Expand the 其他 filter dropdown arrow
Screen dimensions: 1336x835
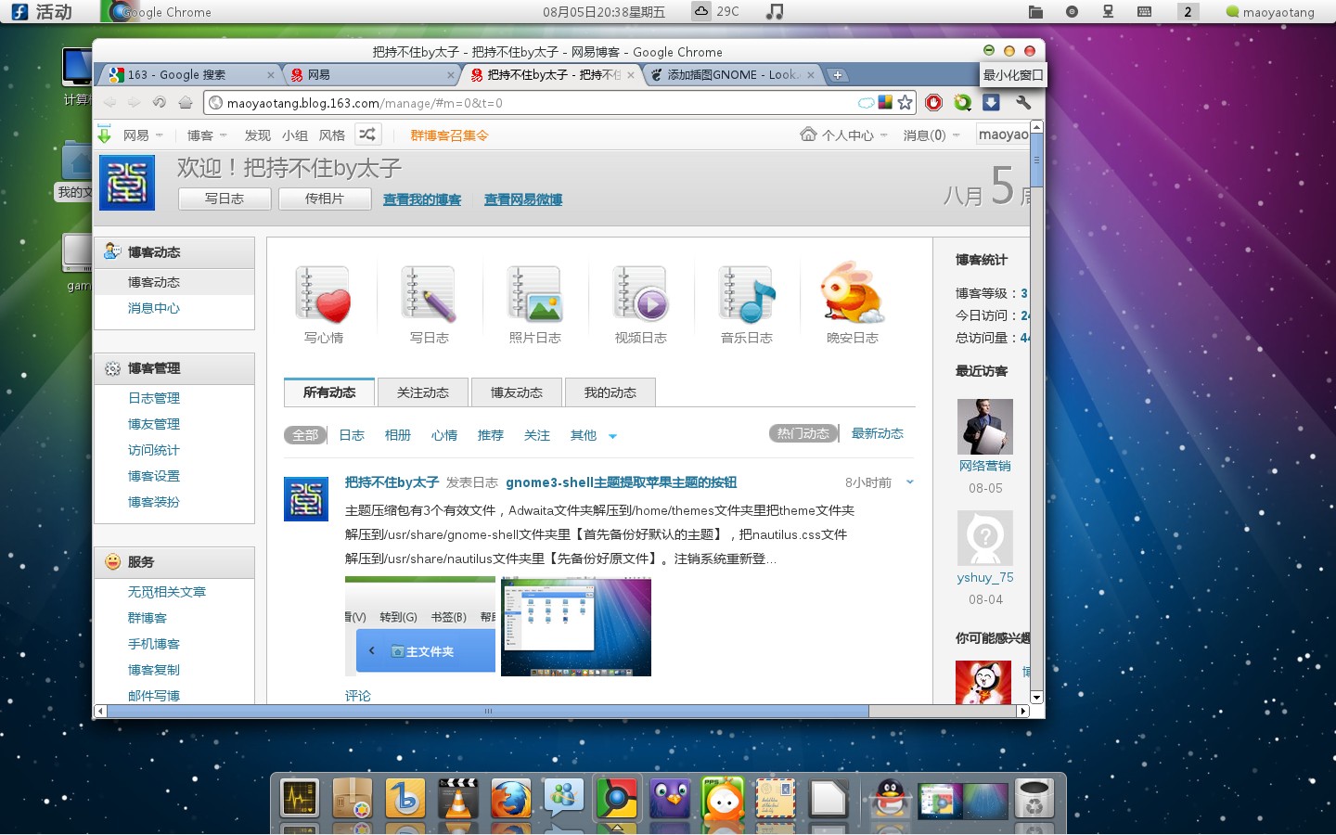(x=612, y=436)
